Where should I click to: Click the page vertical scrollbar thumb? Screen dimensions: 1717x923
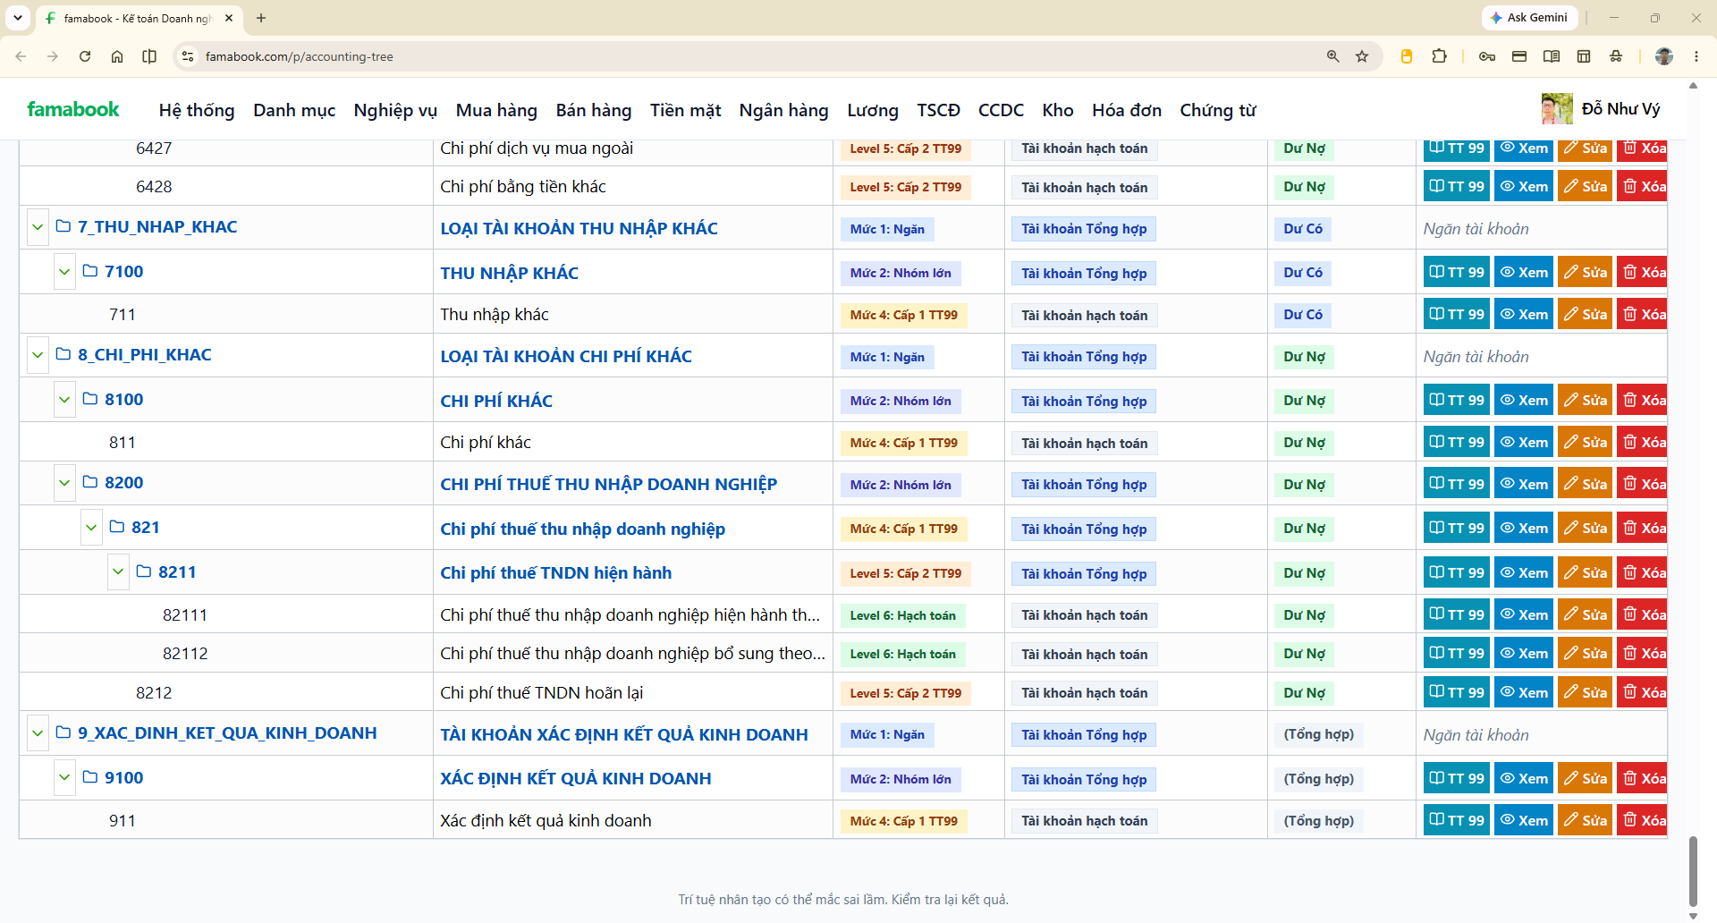1693,872
